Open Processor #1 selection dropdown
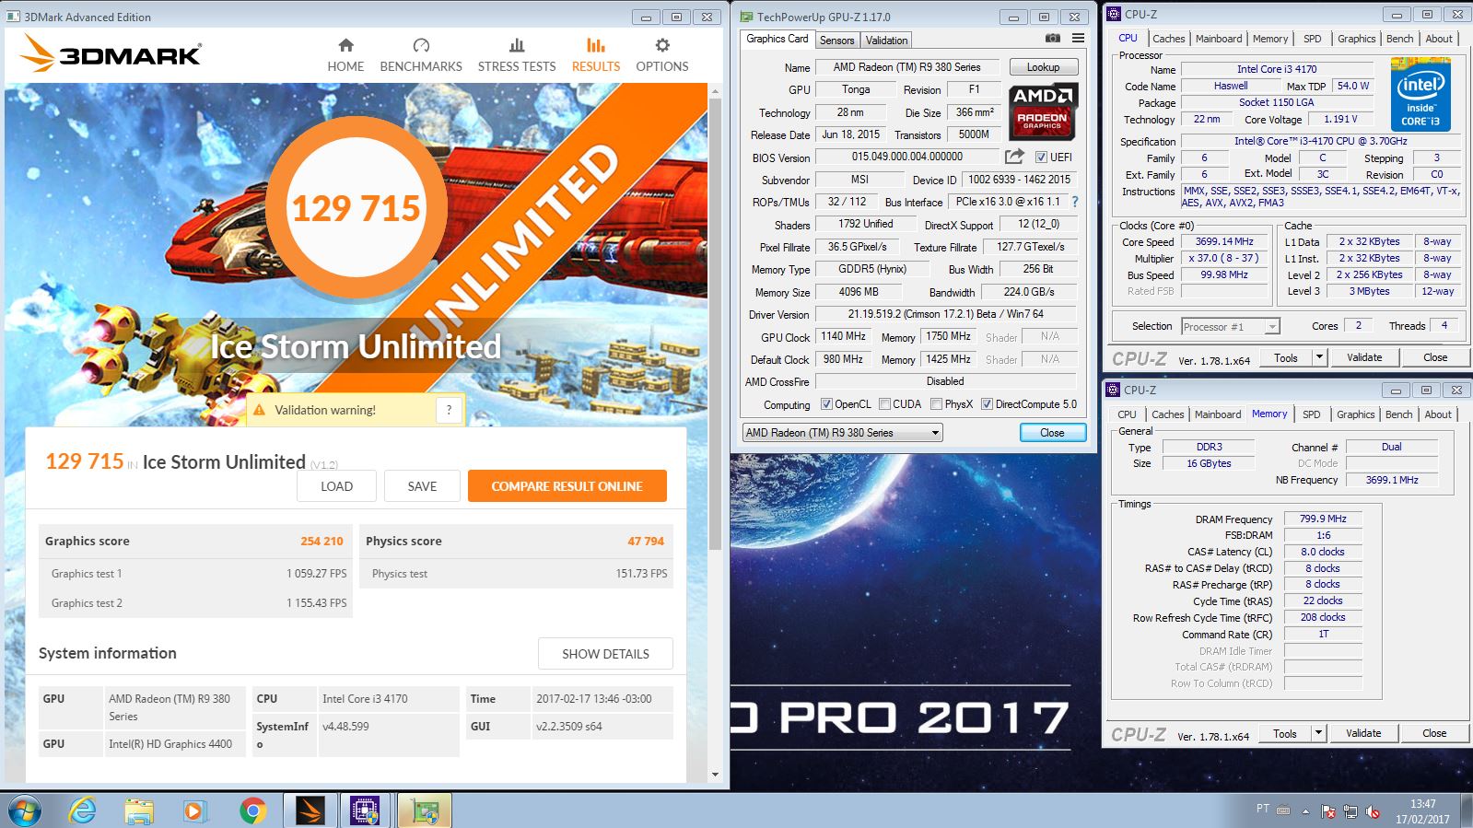Screen dimensions: 1473x828 (x=1231, y=326)
